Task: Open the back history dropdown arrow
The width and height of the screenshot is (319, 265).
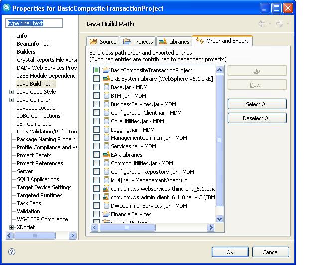Action: coord(270,23)
